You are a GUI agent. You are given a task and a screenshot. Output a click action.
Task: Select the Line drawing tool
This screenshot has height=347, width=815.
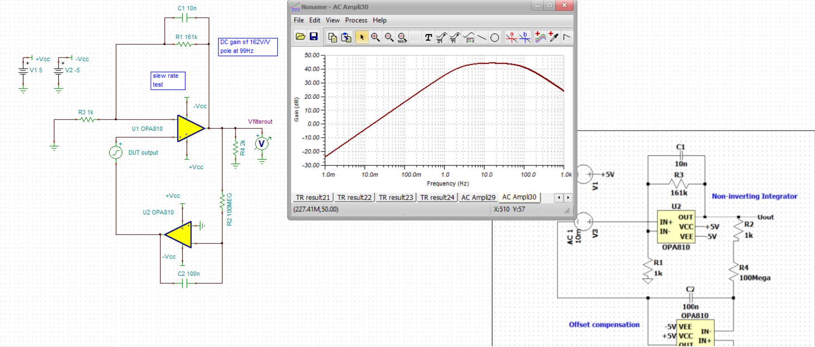point(482,38)
